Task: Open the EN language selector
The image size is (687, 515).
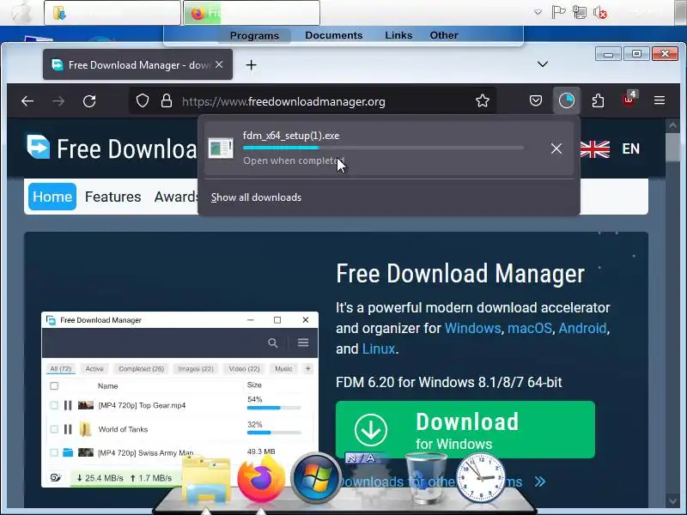Action: [x=631, y=148]
